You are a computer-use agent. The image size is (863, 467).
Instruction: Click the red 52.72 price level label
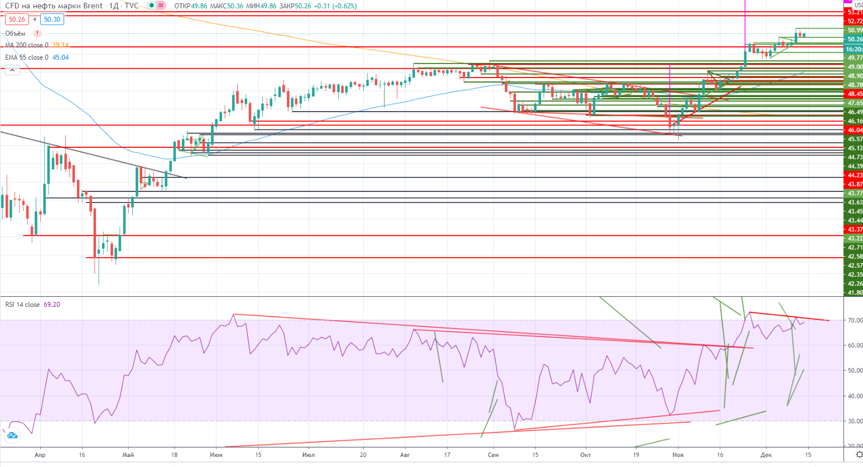click(854, 21)
